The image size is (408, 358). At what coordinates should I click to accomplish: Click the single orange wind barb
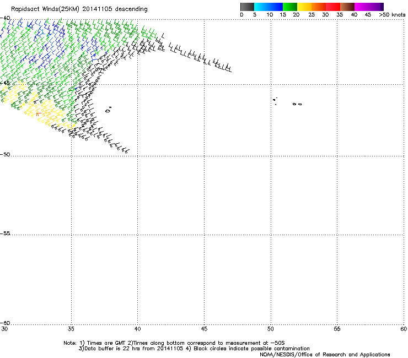[39, 114]
